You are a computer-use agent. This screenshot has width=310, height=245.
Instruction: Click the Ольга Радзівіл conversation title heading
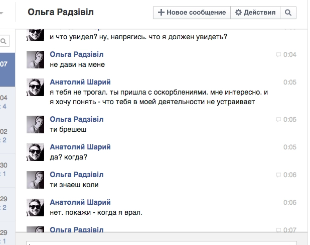point(61,13)
